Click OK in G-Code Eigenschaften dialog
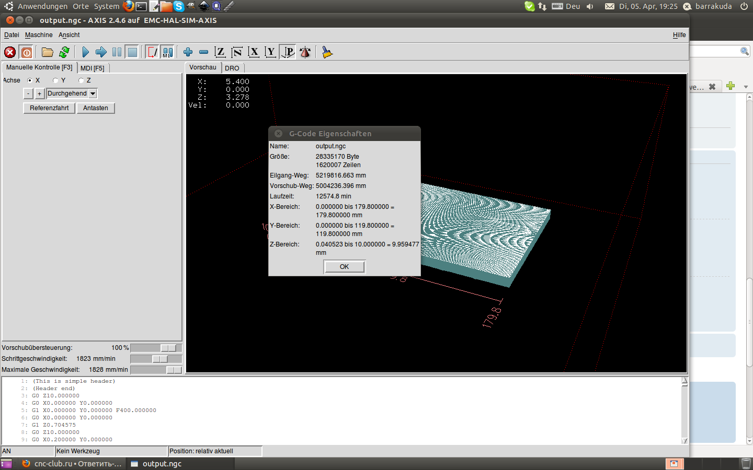The image size is (753, 470). (344, 267)
